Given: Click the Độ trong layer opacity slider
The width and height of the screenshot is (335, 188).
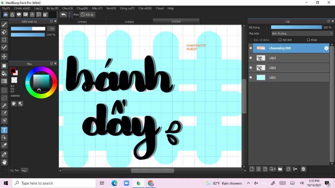Looking at the screenshot, I should click(296, 27).
